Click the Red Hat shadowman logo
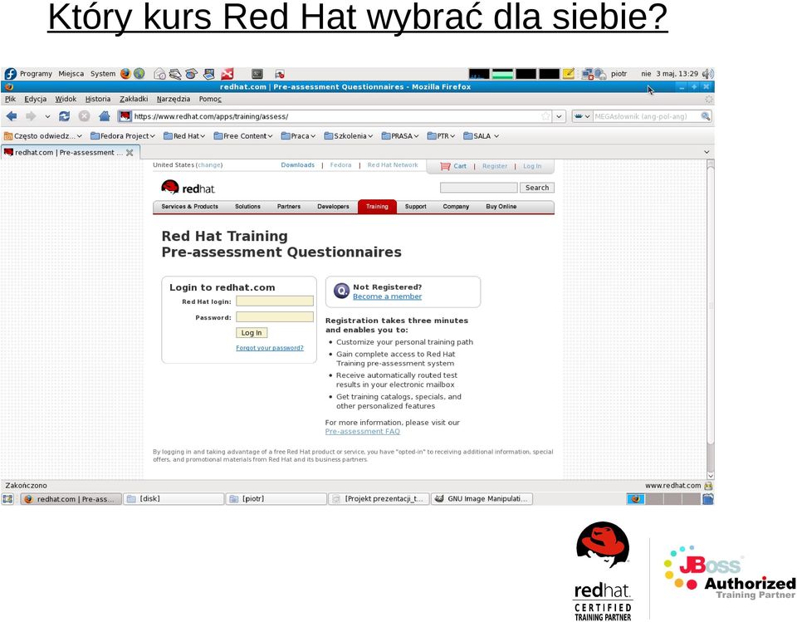 pos(170,187)
